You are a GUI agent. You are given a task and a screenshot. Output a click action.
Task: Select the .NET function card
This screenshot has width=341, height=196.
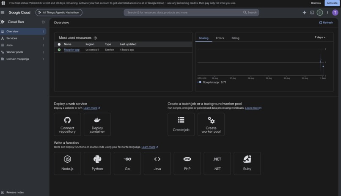pyautogui.click(x=217, y=163)
